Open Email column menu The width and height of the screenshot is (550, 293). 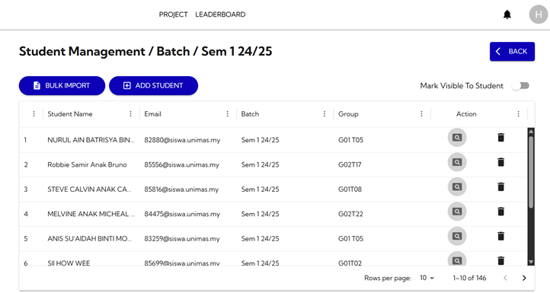227,114
